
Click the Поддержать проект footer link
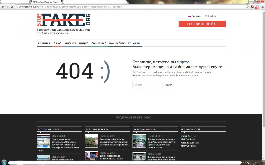click(129, 117)
